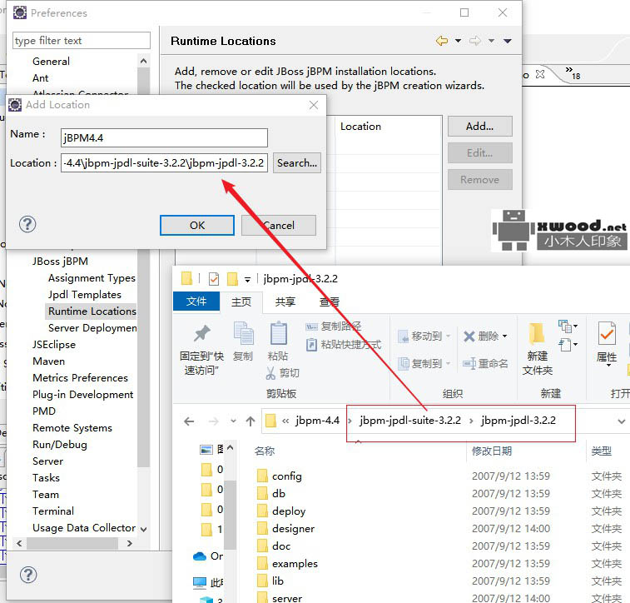Screen dimensions: 630x603
Task: Click the help icon in Add Location dialog
Action: pyautogui.click(x=27, y=224)
